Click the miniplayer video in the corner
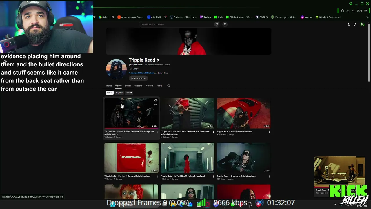The height and width of the screenshot is (209, 371). point(339,172)
